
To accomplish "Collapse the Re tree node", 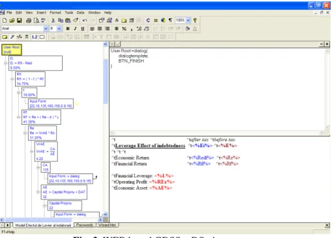I will point(25,133).
